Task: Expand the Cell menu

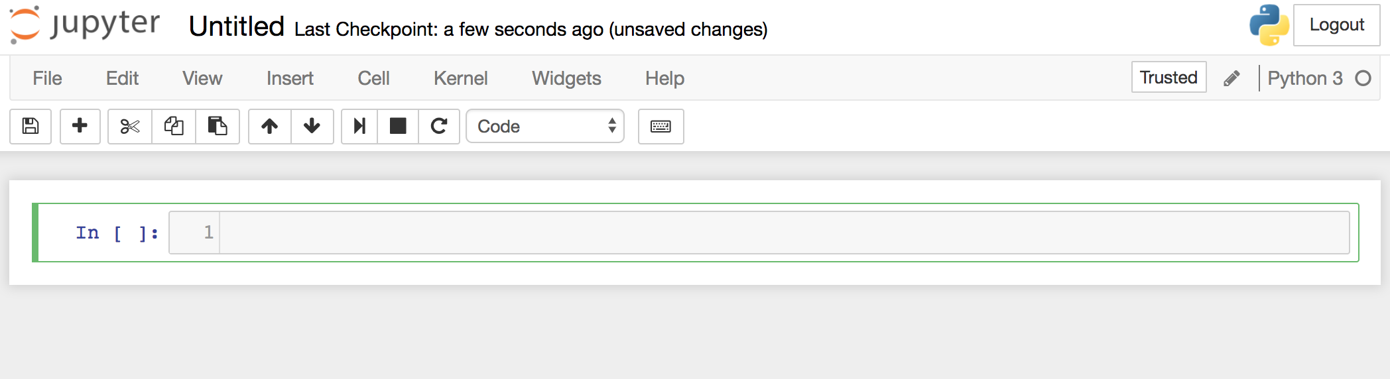Action: coord(373,78)
